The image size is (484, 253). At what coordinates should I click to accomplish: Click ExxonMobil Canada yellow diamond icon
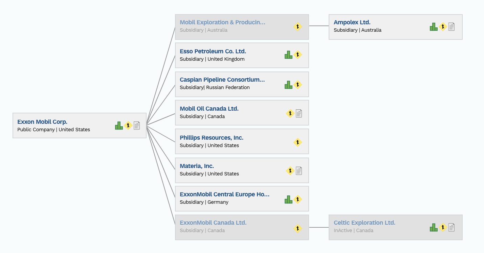298,228
